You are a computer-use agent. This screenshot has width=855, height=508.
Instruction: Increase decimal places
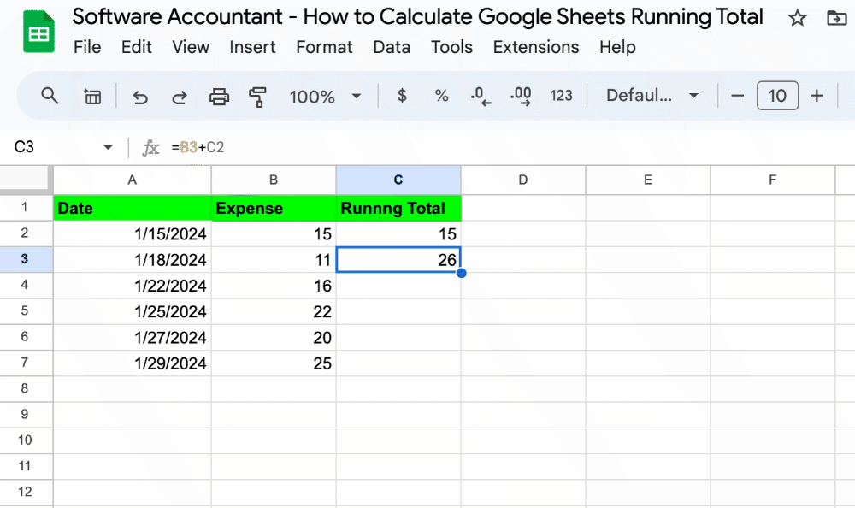pyautogui.click(x=521, y=96)
